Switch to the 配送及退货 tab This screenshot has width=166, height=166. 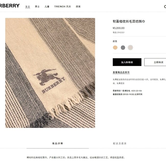(120, 144)
